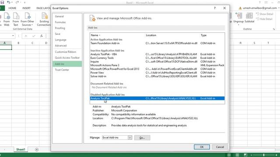The height and width of the screenshot is (157, 280).
Task: Click From Text data import icon
Action: click(x=16, y=19)
